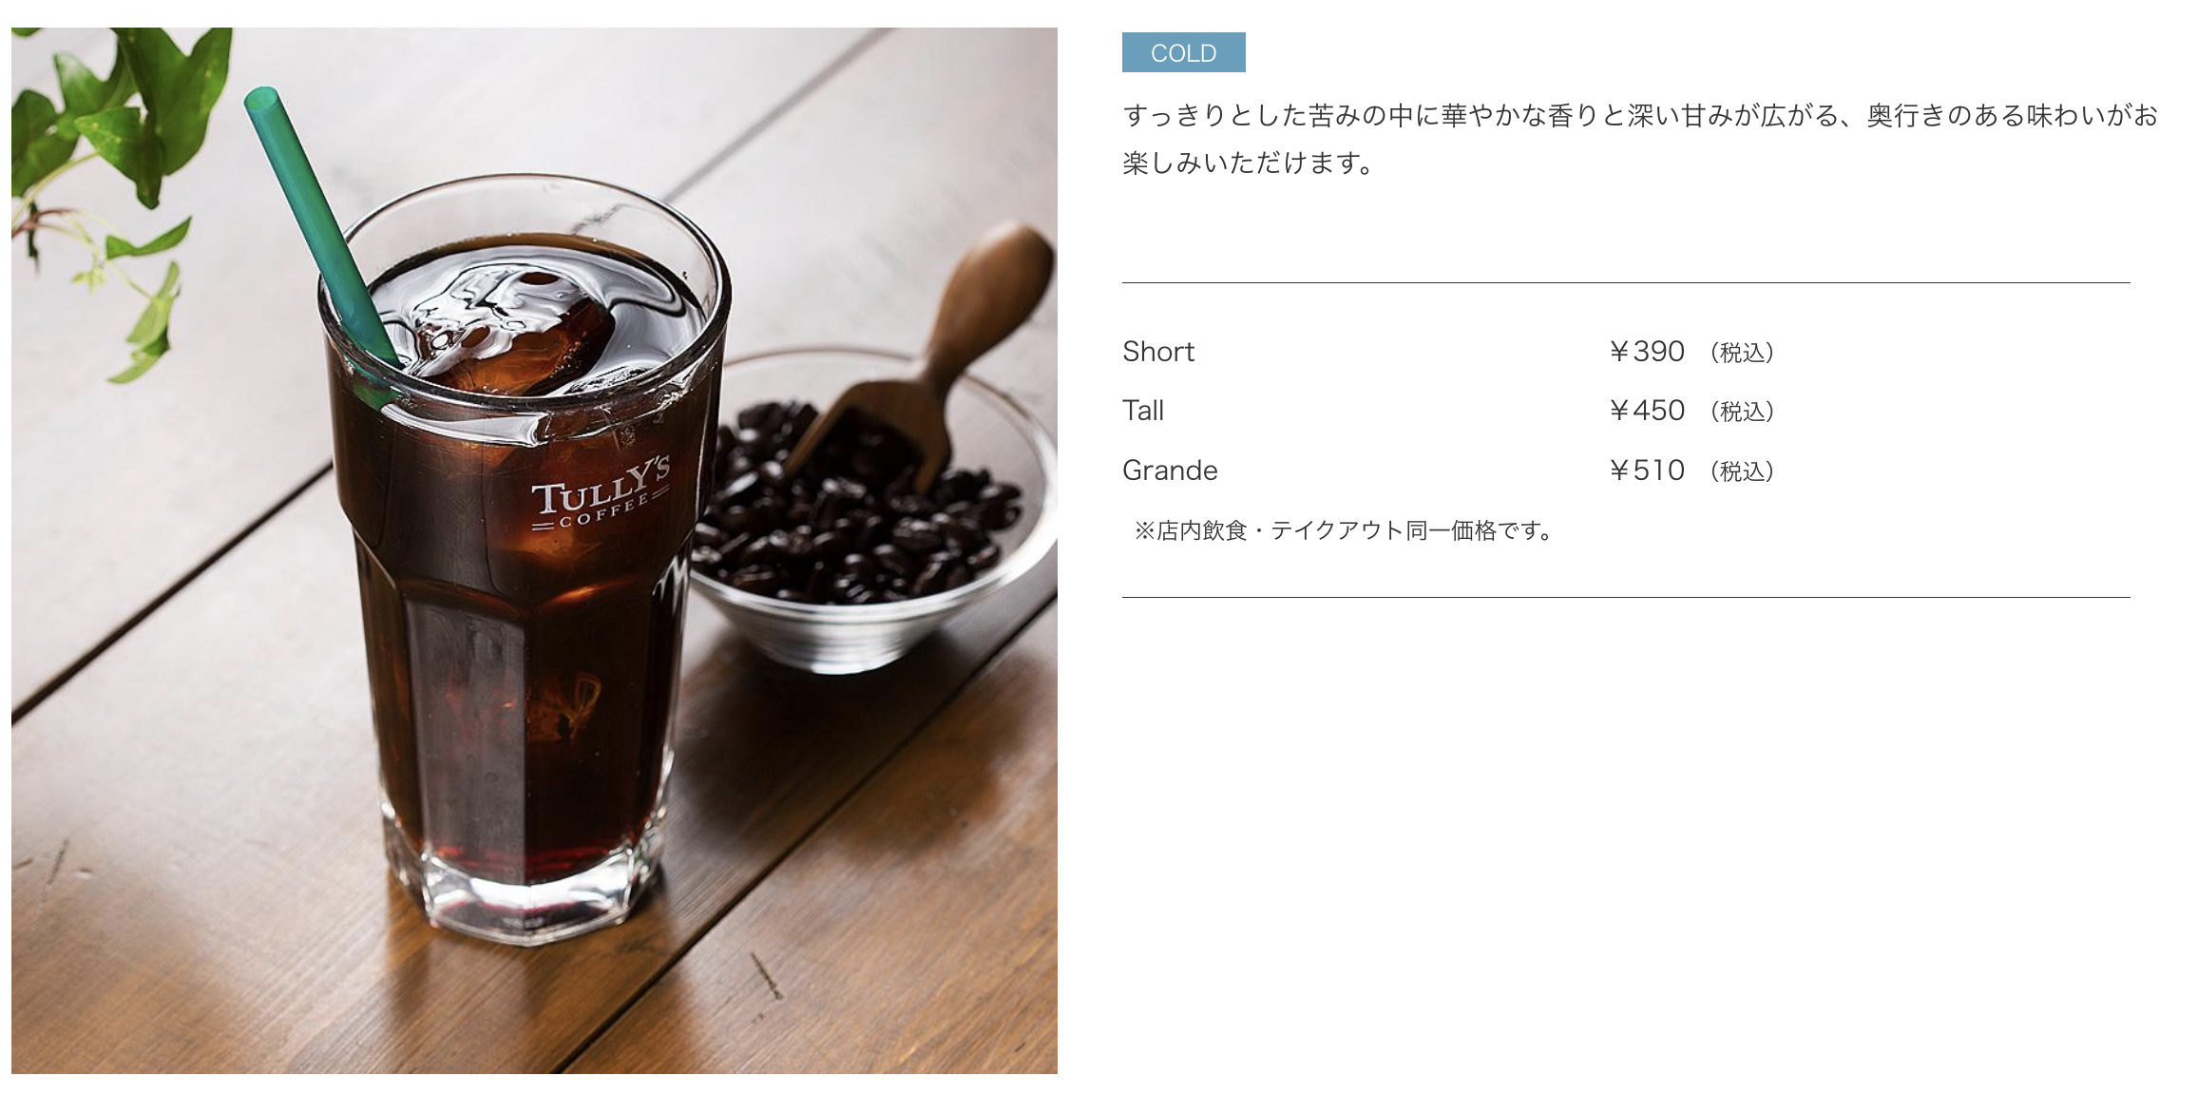Click the ¥450 price text
2197x1095 pixels.
tap(1646, 411)
